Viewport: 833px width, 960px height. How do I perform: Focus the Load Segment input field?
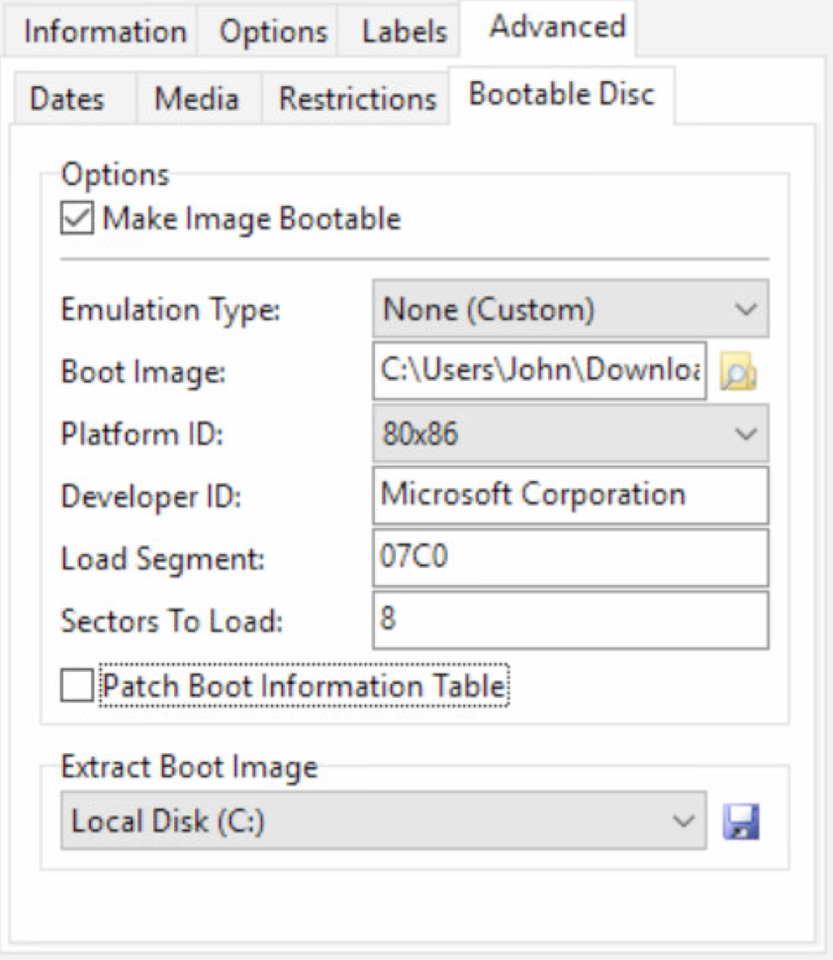[570, 558]
